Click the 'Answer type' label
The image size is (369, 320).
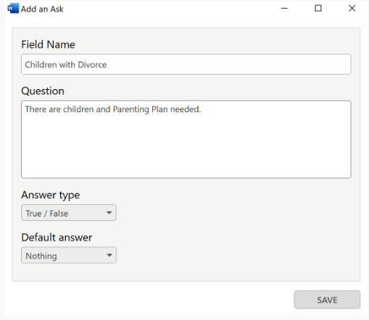coord(51,195)
